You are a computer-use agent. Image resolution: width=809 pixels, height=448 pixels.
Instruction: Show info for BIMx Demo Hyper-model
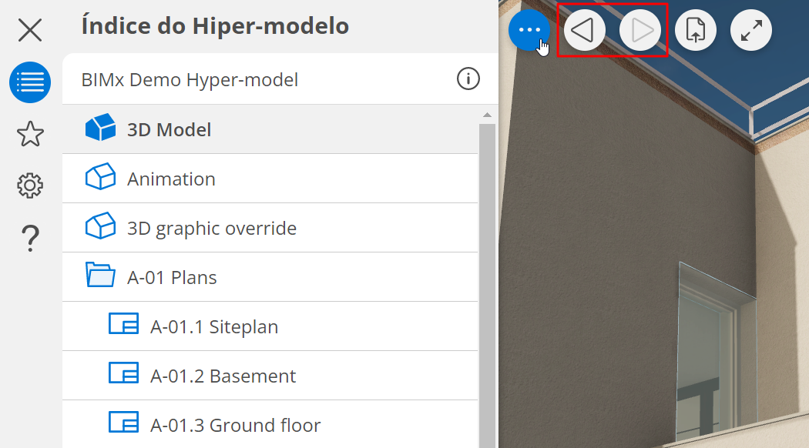tap(468, 79)
